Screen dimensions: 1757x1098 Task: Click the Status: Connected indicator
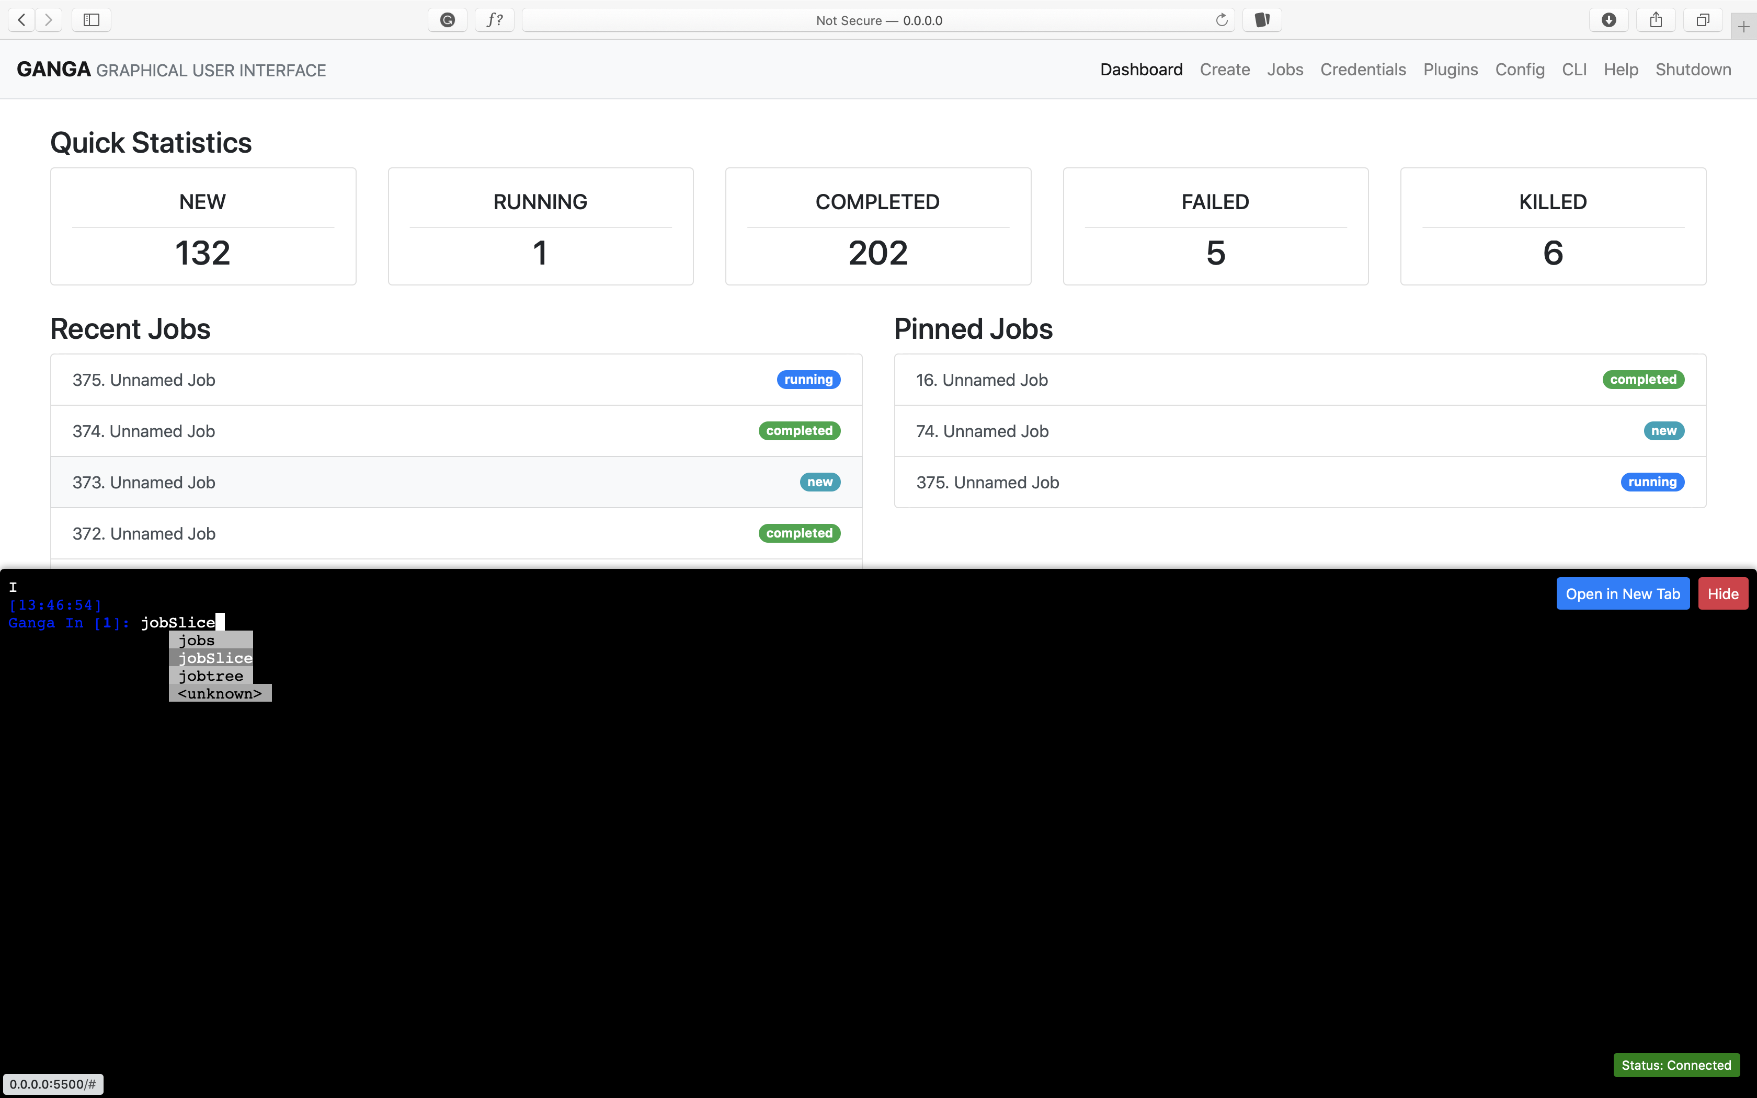click(1675, 1065)
